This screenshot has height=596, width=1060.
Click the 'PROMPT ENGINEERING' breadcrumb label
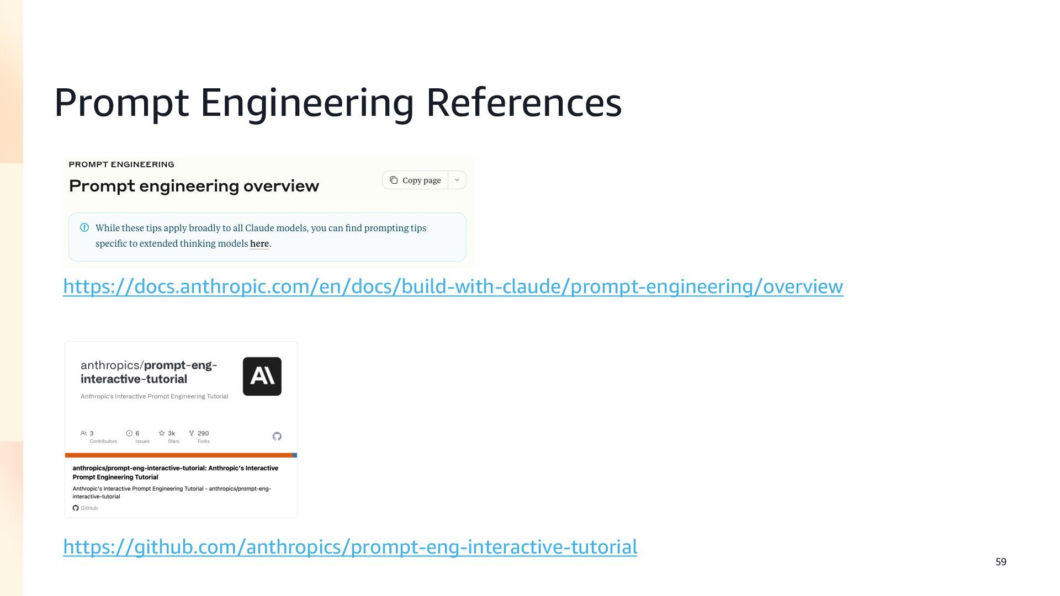(121, 164)
